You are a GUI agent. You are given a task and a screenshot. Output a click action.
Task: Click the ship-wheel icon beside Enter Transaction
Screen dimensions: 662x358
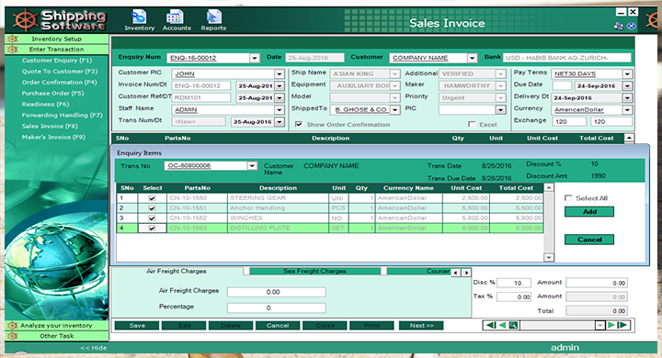(12, 50)
